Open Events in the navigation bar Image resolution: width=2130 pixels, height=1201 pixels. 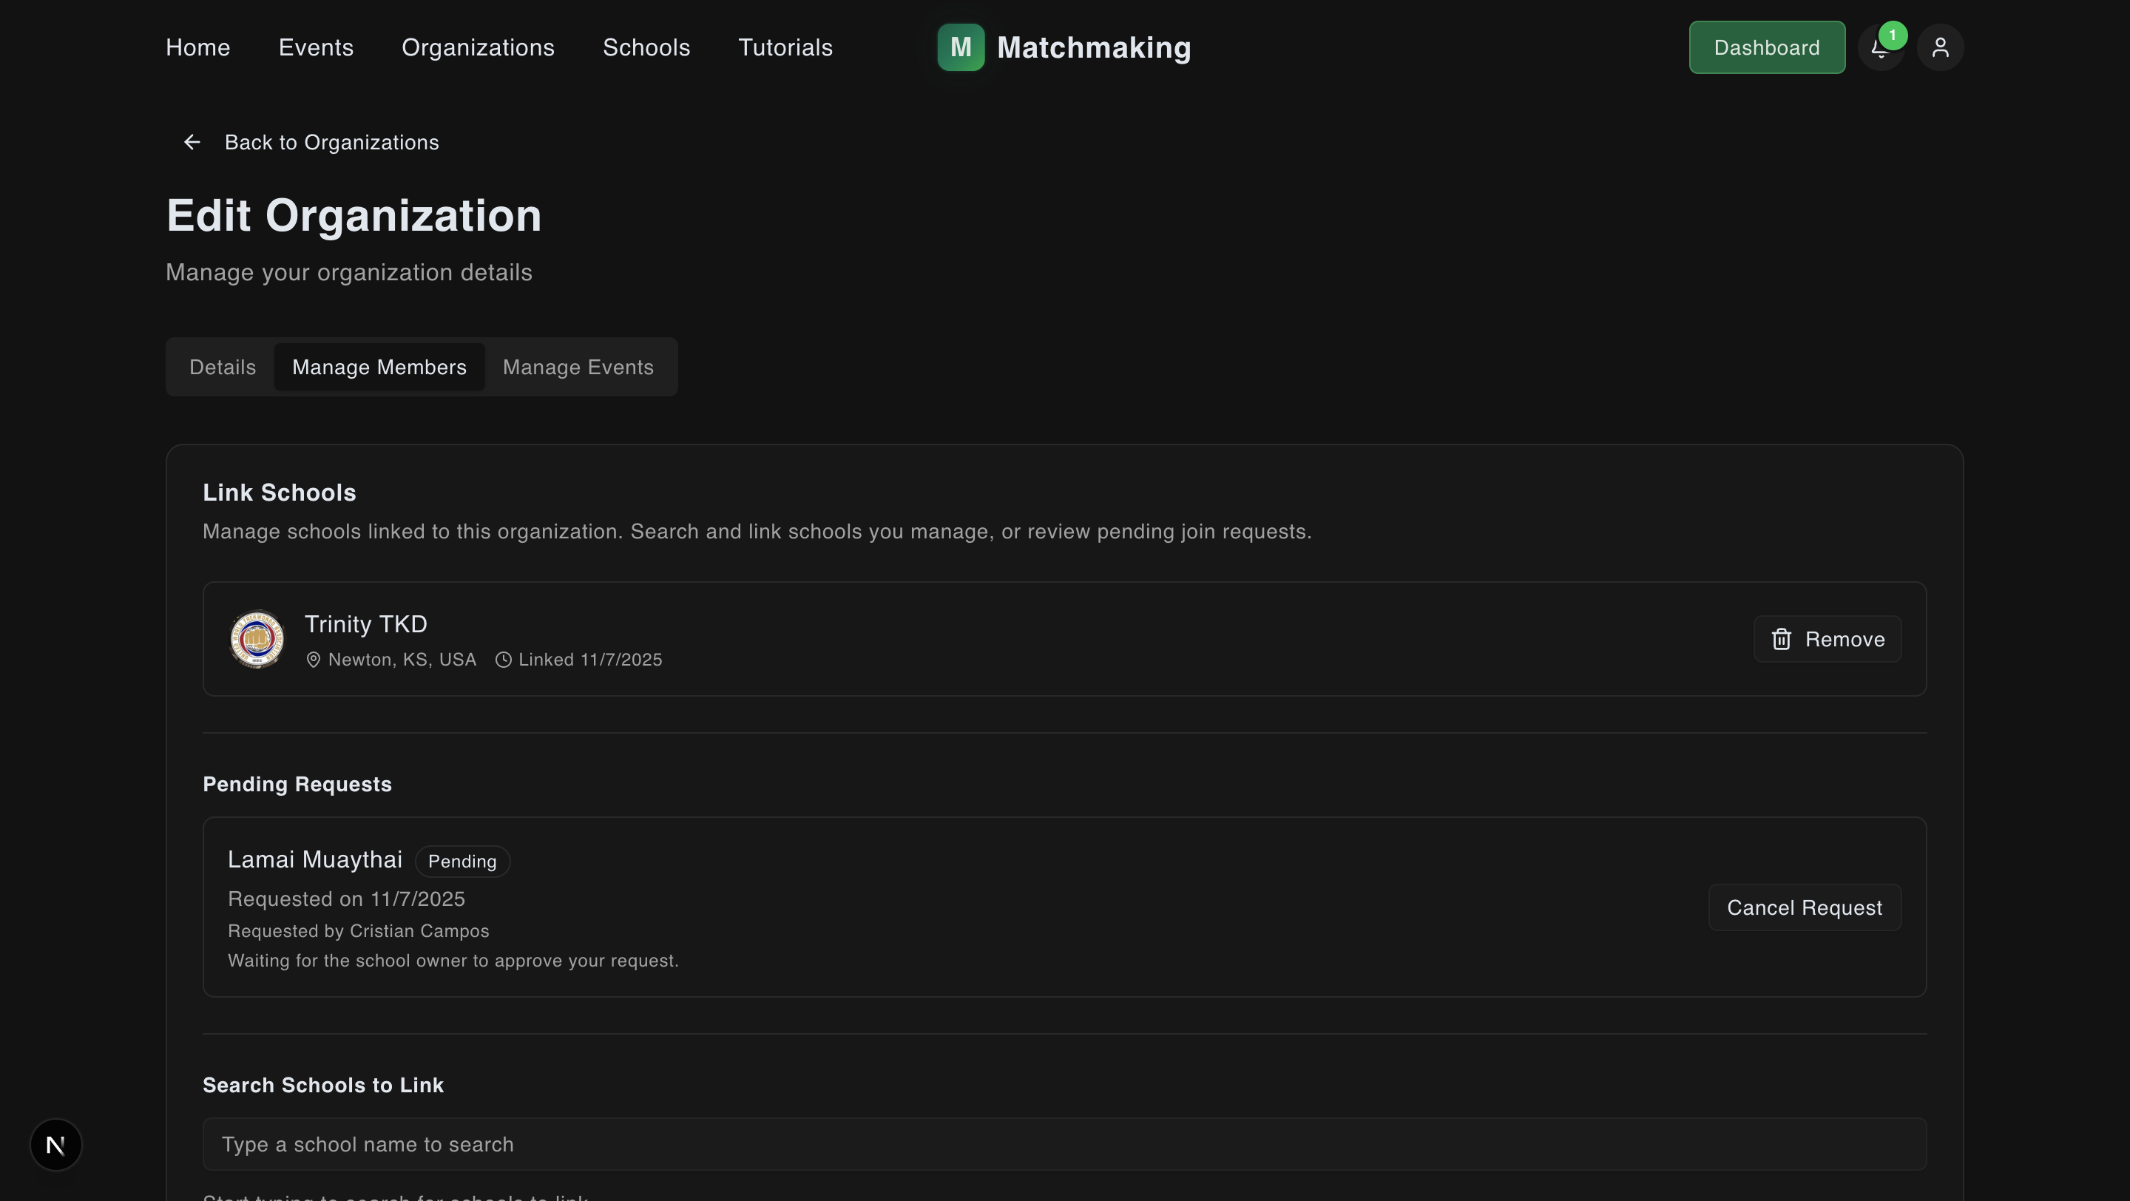pyautogui.click(x=316, y=47)
